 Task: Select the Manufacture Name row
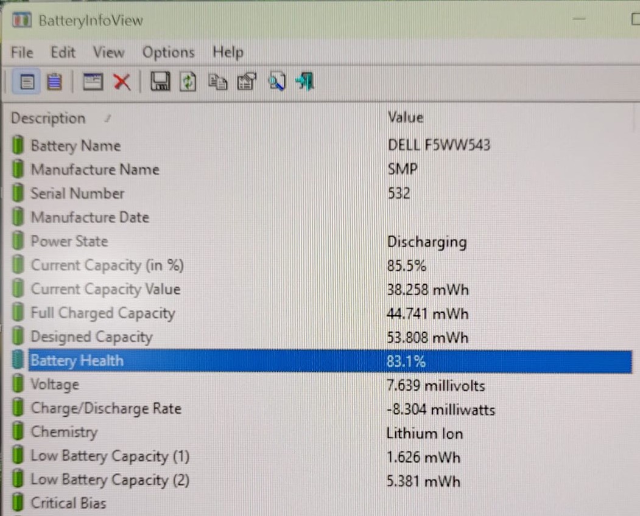[322, 169]
